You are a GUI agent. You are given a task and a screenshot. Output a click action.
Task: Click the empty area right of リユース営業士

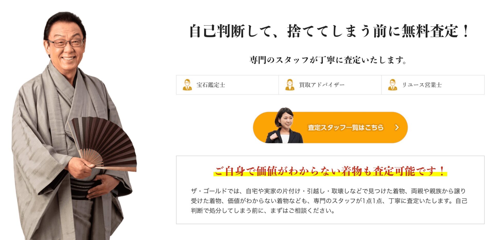pos(463,85)
